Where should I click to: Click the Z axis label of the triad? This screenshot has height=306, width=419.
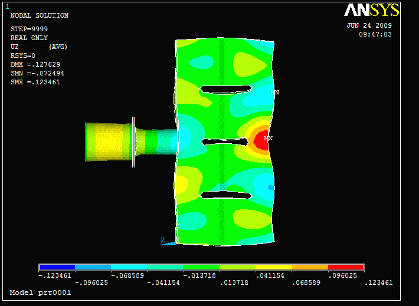pos(163,240)
